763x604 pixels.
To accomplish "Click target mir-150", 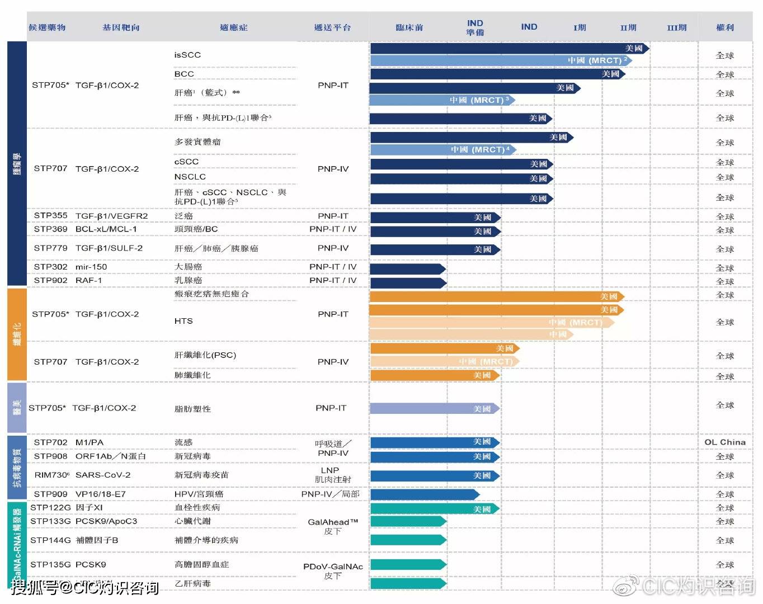I will click(91, 267).
